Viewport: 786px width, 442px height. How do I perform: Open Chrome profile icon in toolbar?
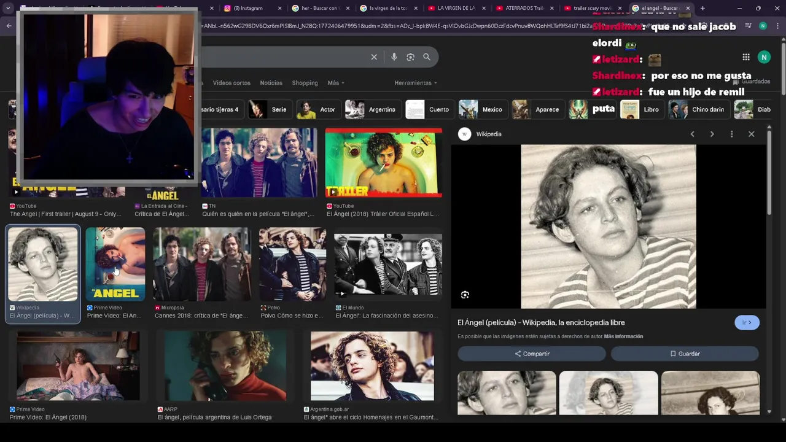(x=763, y=26)
